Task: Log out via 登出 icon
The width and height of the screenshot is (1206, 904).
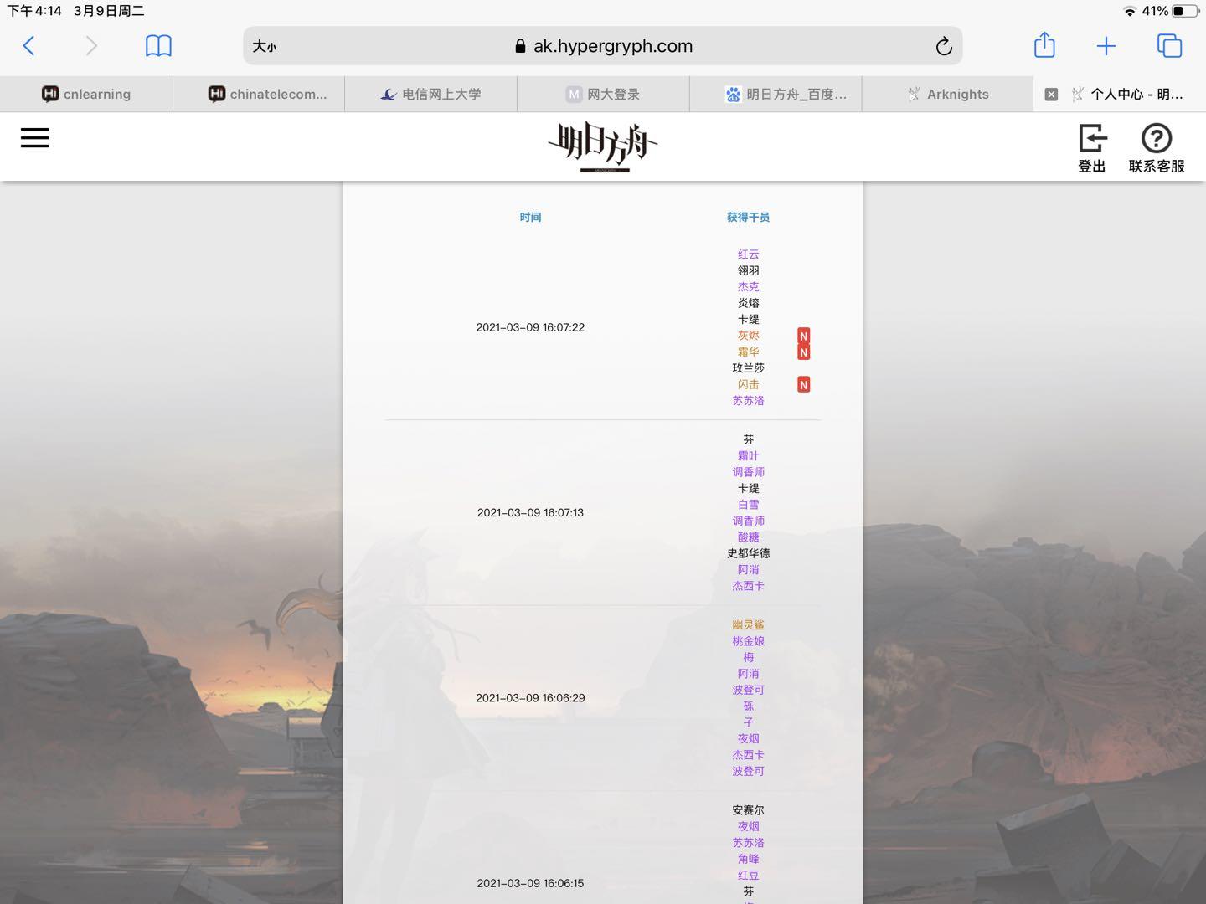Action: (1092, 148)
